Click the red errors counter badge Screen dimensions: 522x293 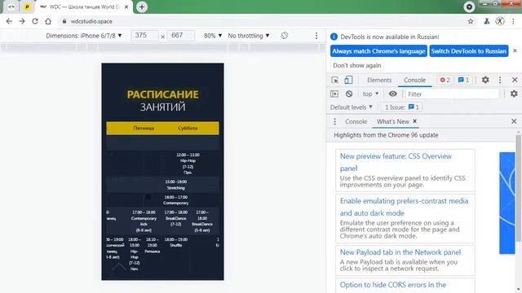(x=445, y=80)
